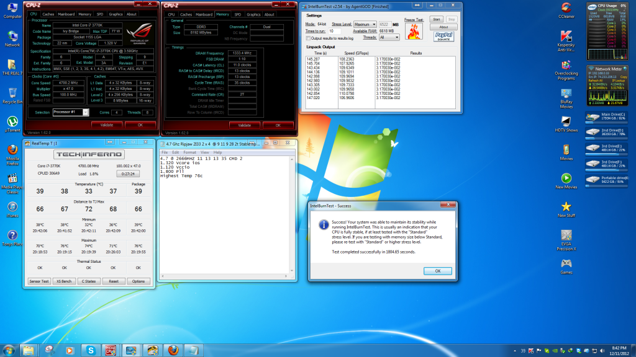Click the Notepad line reading Highest Temp 76c
Viewport: 636px width, 357px height.
(181, 176)
